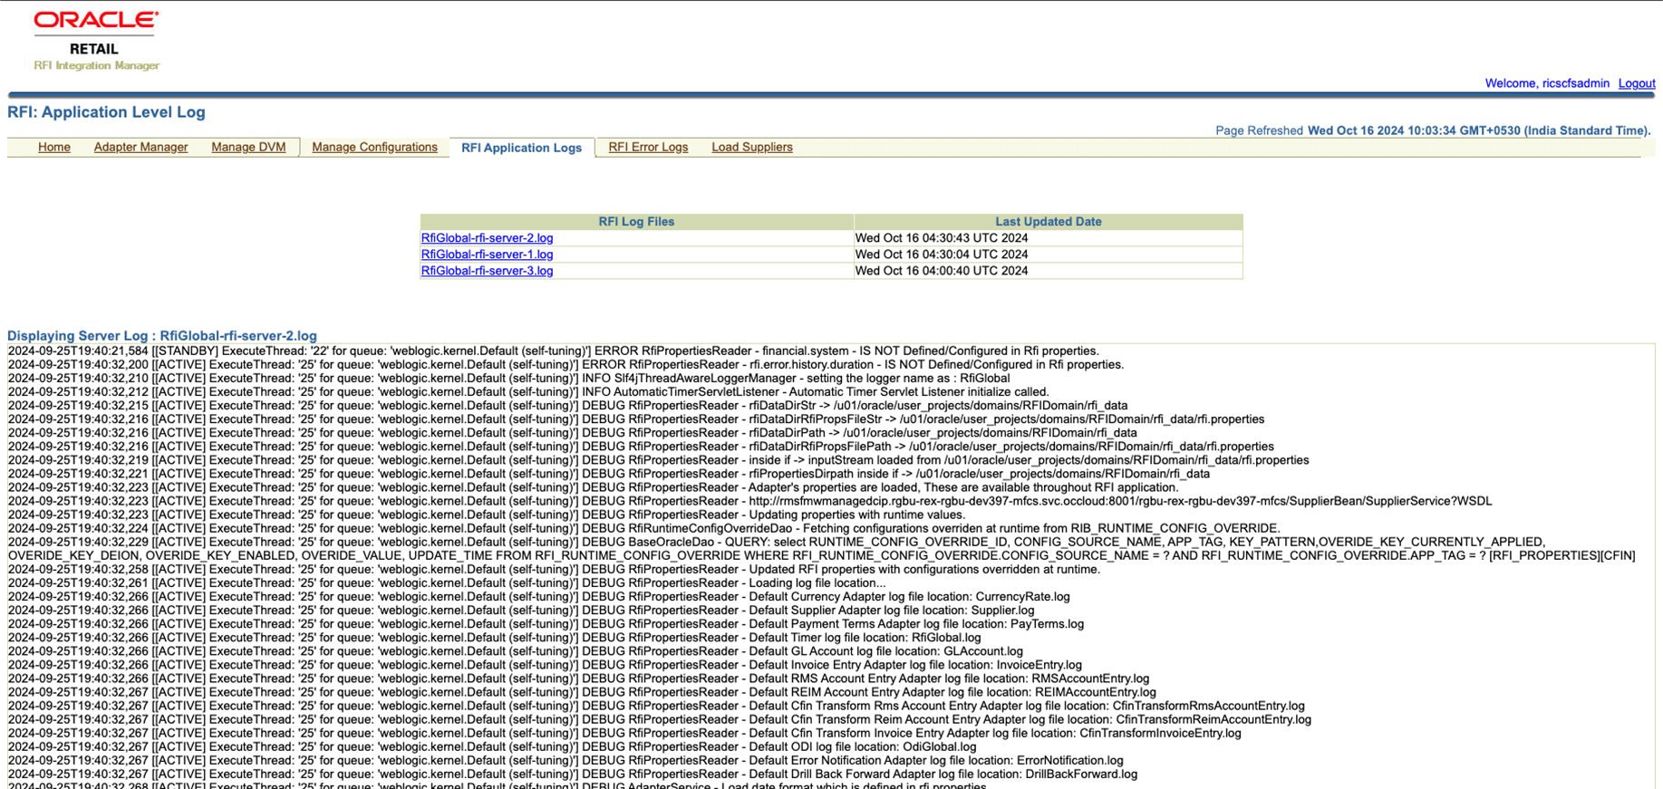Click log line with RMSAccountEntry.log location
Image resolution: width=1663 pixels, height=789 pixels.
coord(578,678)
